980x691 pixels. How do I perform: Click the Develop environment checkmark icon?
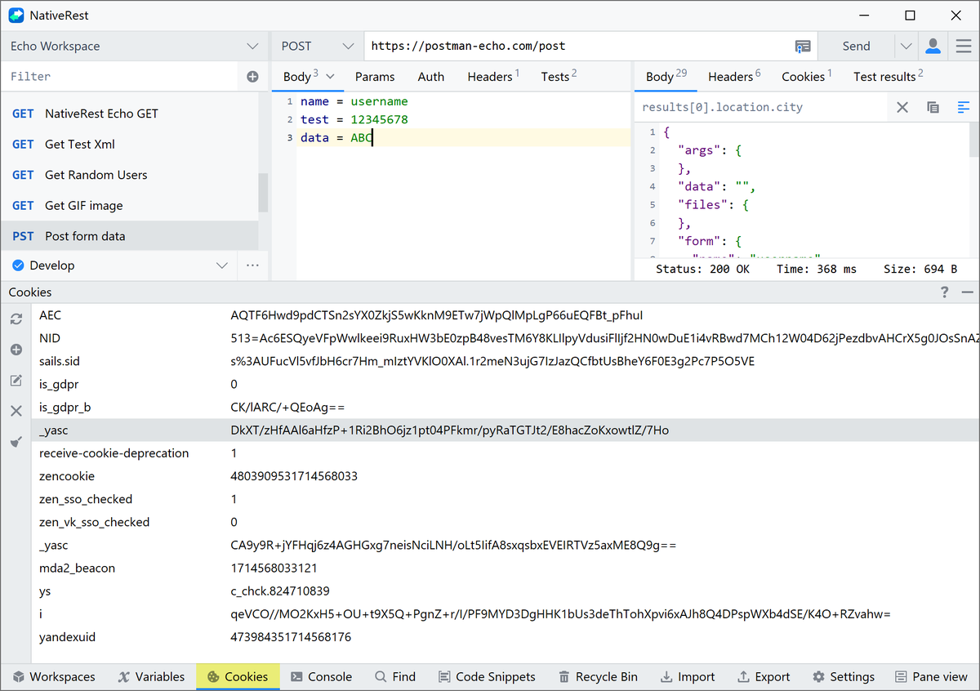click(18, 265)
